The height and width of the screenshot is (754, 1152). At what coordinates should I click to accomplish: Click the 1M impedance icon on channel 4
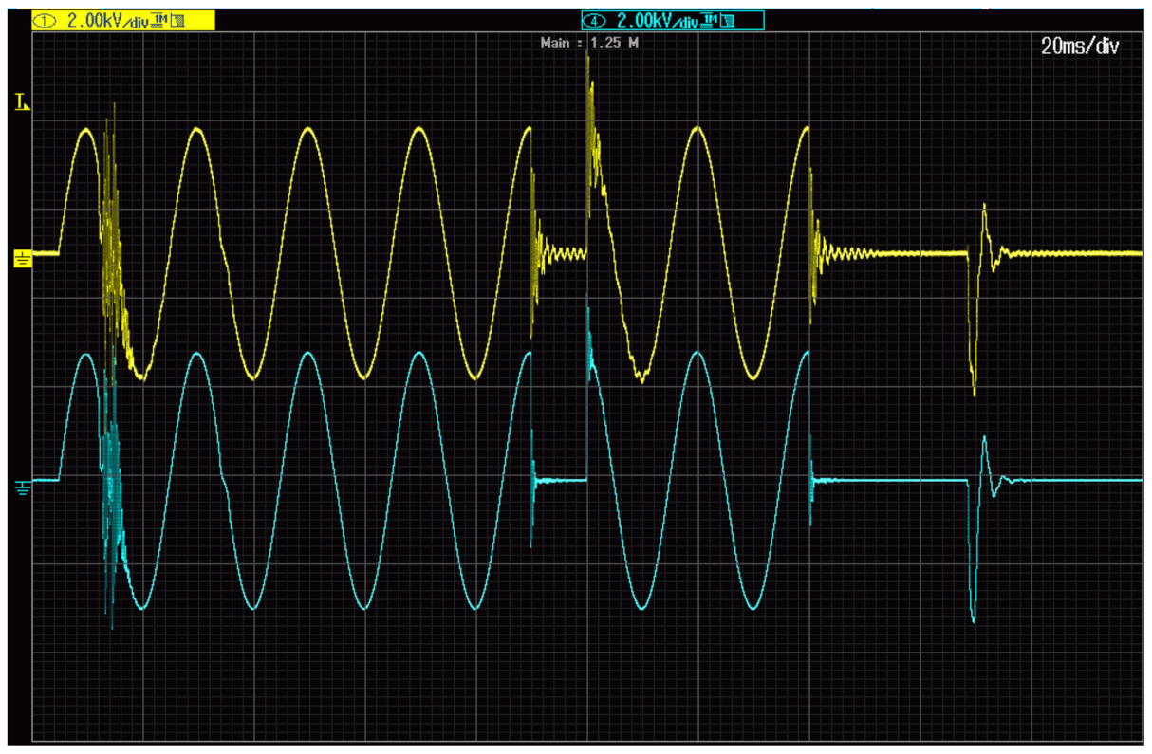(710, 20)
